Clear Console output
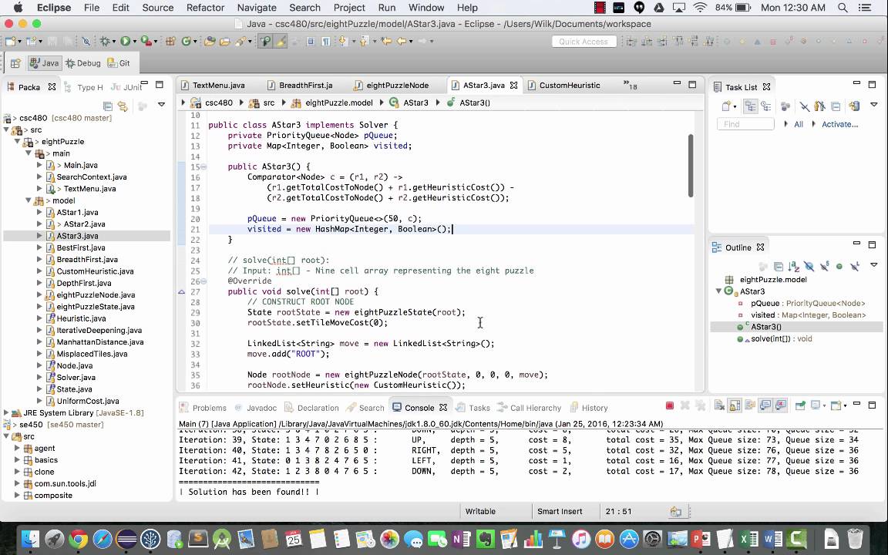Screen dimensions: 888x555 pos(719,405)
